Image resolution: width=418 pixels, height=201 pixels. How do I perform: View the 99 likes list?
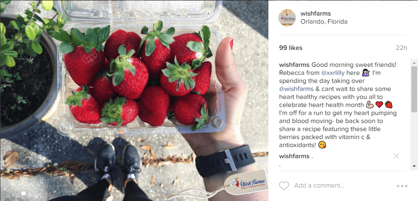click(x=291, y=48)
